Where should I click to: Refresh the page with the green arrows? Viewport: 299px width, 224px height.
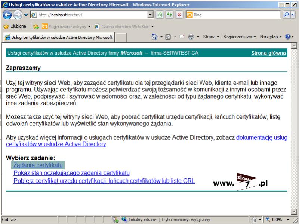[x=169, y=15]
